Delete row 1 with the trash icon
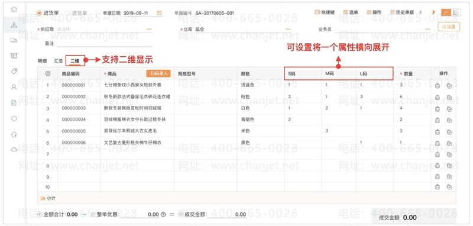This screenshot has width=473, height=226. point(438,86)
